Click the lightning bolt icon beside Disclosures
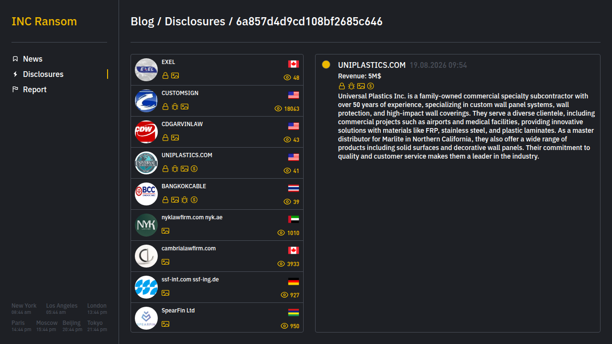Viewport: 612px width, 344px height. click(x=15, y=74)
